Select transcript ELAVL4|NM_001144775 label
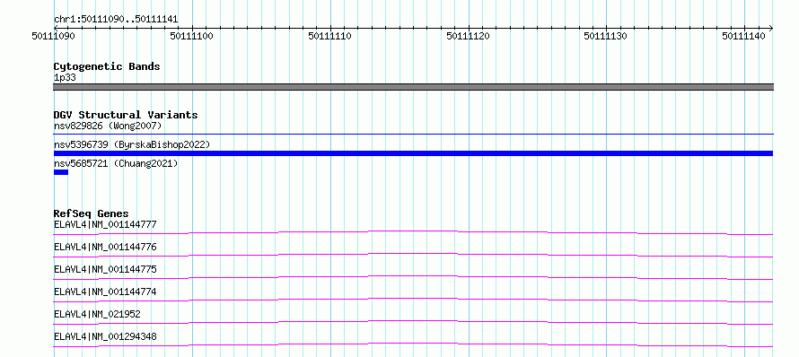This screenshot has height=357, width=799. (x=105, y=269)
